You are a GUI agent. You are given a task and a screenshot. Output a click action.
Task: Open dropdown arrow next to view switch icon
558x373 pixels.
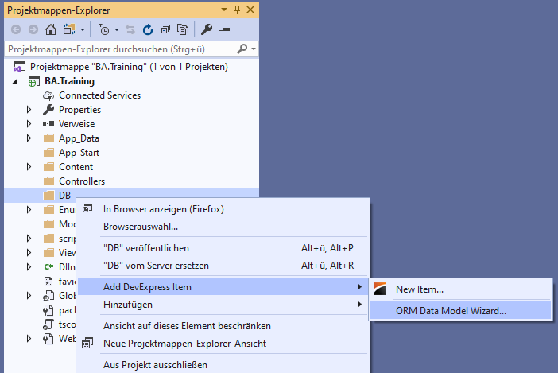click(83, 29)
